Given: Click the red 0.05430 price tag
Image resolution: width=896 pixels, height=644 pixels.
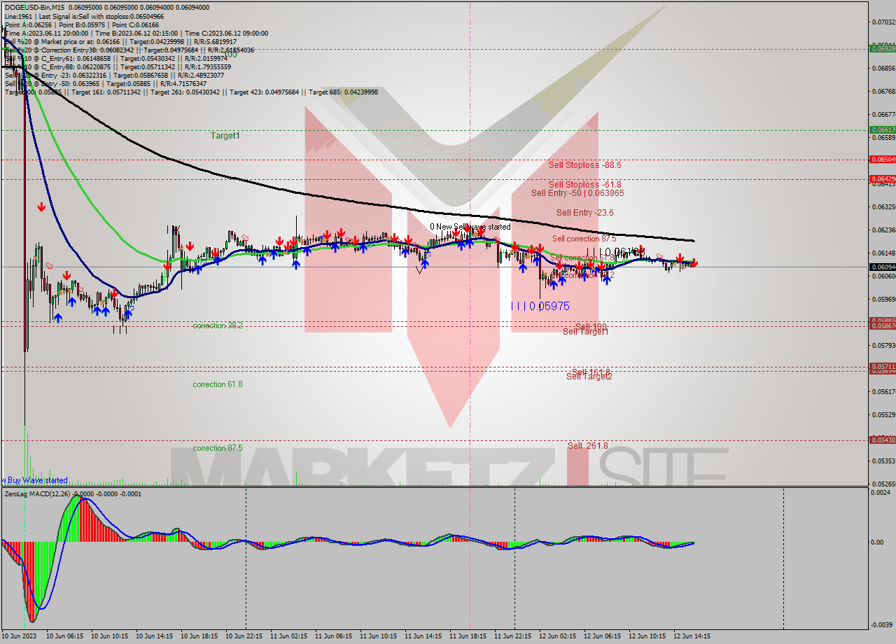Looking at the screenshot, I should click(882, 440).
